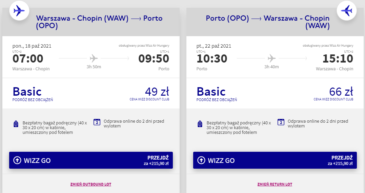Image resolution: width=365 pixels, height=193 pixels.
Task: Select the return Basic fare label
Action: 211,92
